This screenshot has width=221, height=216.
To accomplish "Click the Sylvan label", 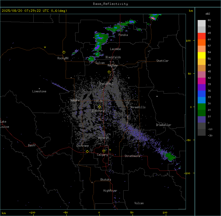I will (x=100, y=63).
